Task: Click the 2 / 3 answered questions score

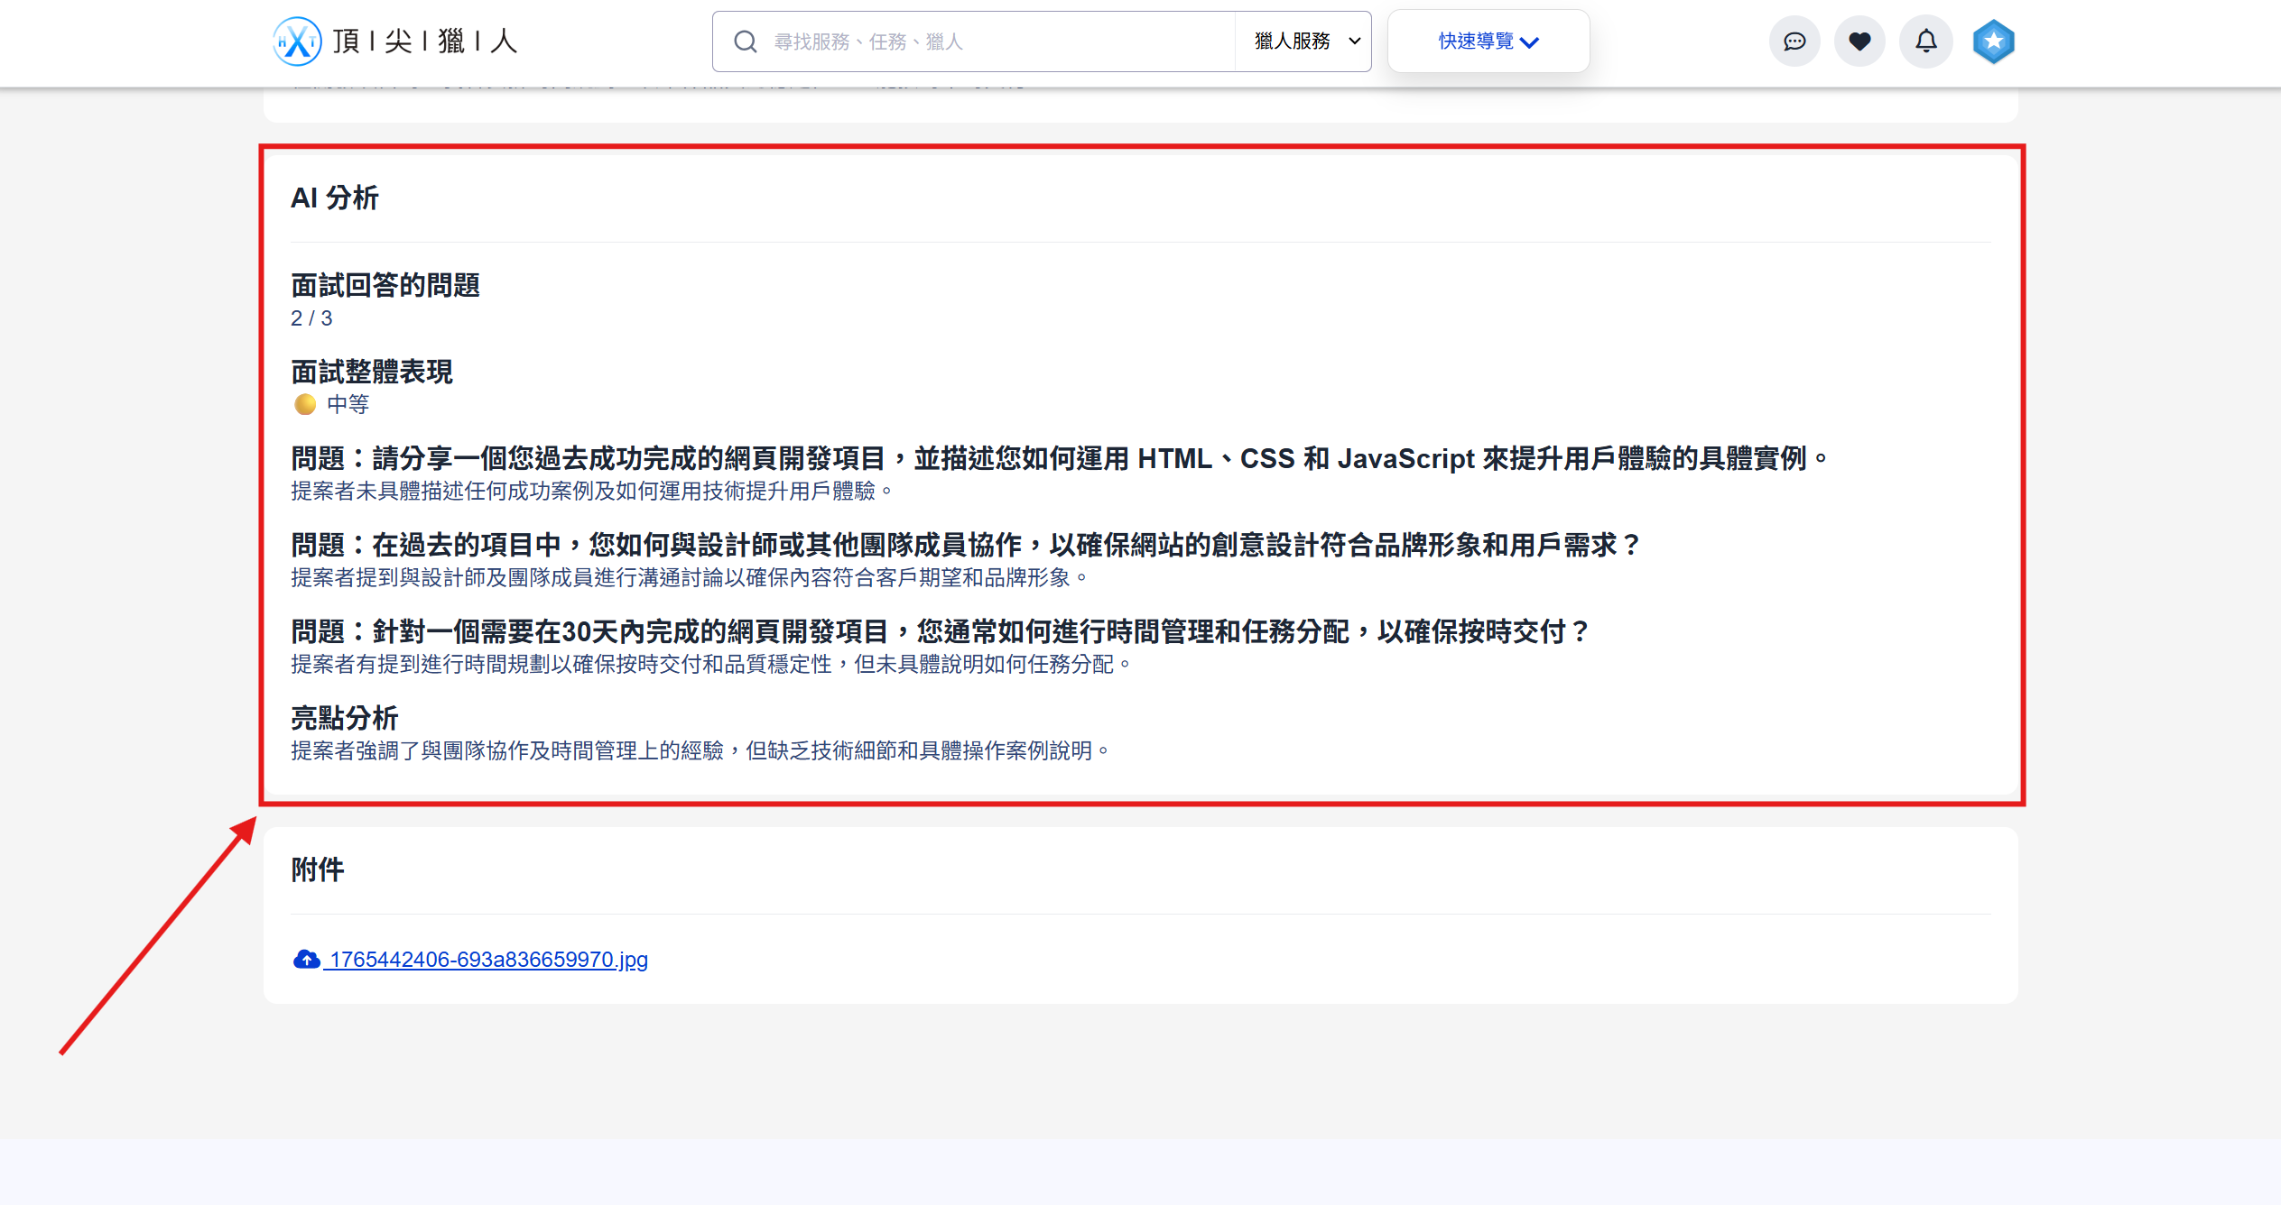Action: (311, 318)
